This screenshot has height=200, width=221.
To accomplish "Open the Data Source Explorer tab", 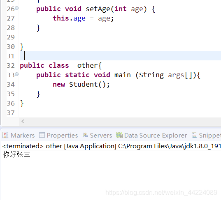I will click(151, 136).
